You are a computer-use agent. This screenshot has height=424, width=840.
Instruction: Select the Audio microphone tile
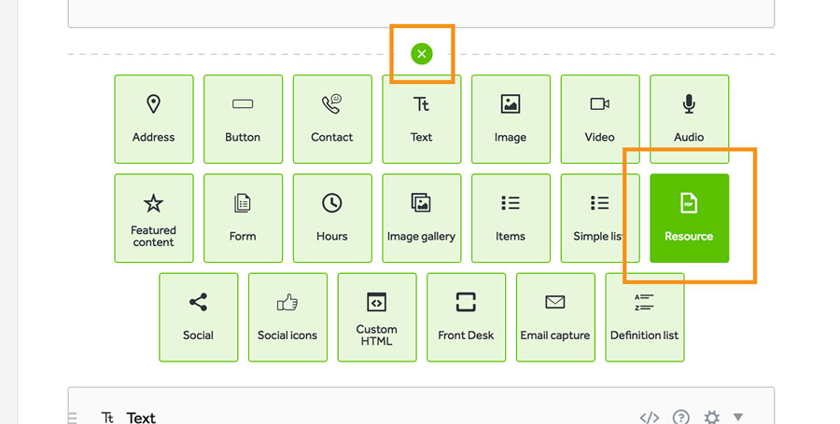pos(689,119)
